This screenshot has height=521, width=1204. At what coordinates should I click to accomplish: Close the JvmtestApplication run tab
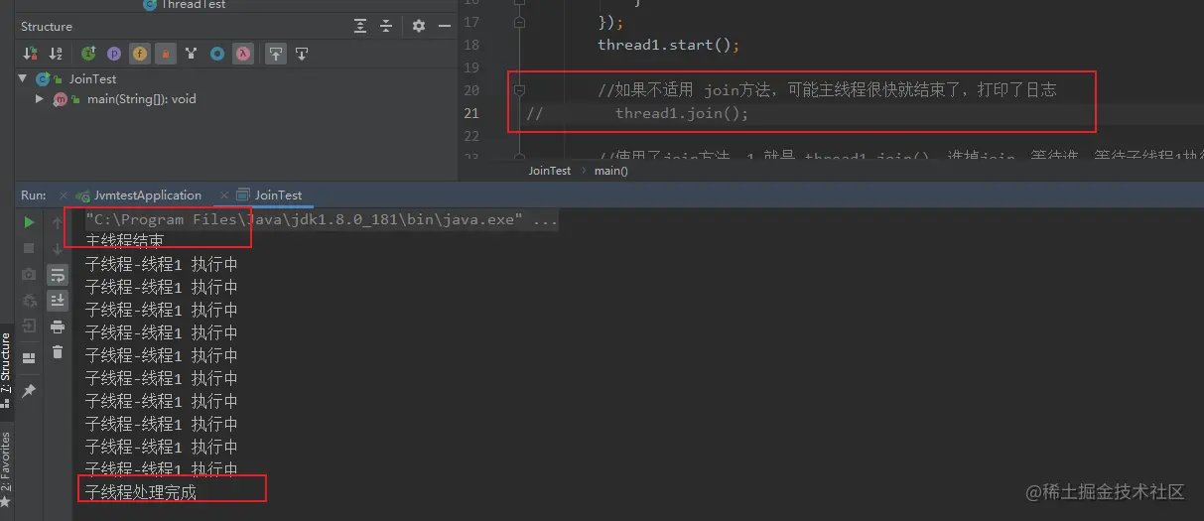[64, 195]
